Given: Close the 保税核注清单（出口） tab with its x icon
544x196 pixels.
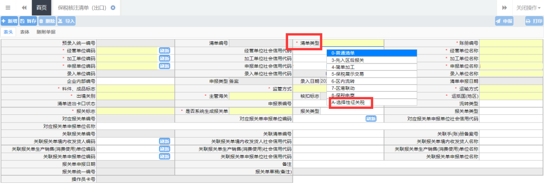Looking at the screenshot, I should [x=113, y=8].
